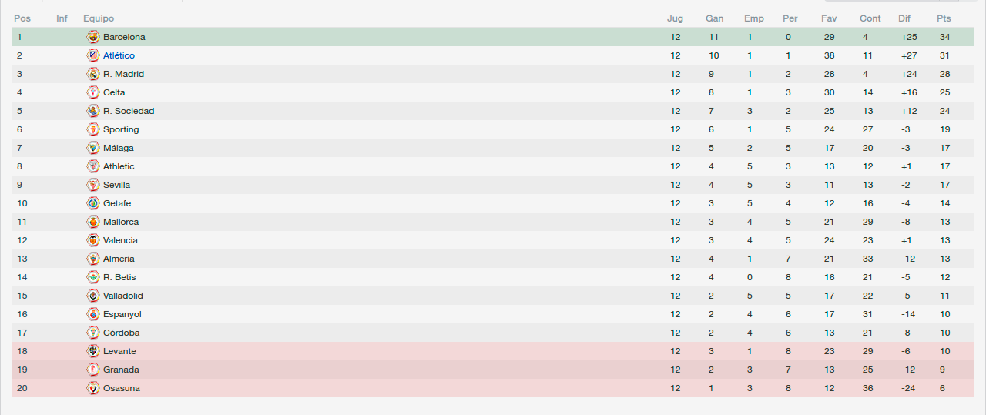Viewport: 986px width, 415px height.
Task: Click the Atlético club crest icon
Action: point(93,55)
